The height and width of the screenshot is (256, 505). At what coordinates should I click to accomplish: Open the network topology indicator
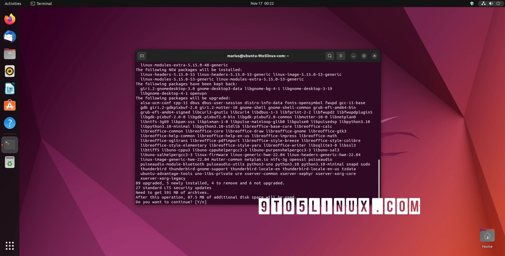coord(483,3)
